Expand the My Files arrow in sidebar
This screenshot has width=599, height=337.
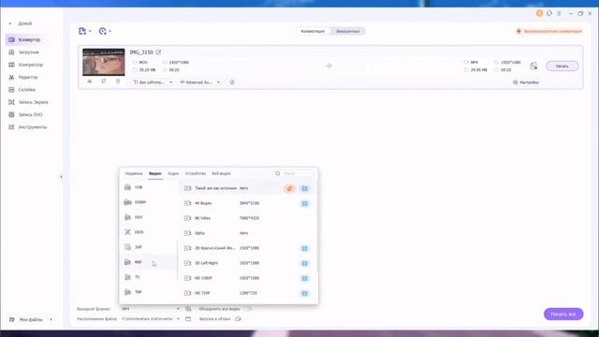tap(51, 319)
